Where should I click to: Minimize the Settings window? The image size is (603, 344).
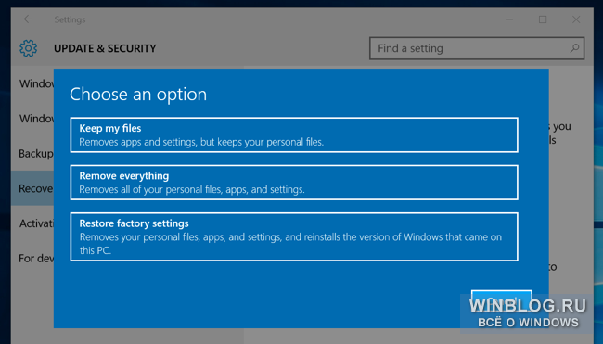508,19
